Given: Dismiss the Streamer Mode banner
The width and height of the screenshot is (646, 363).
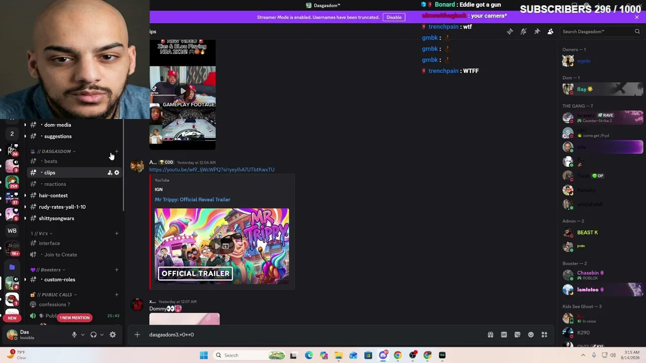Looking at the screenshot, I should (637, 17).
